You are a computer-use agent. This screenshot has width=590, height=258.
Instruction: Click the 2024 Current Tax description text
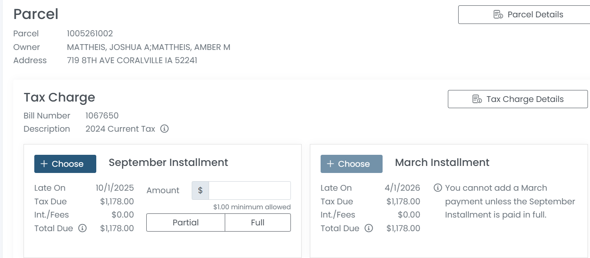click(x=120, y=129)
